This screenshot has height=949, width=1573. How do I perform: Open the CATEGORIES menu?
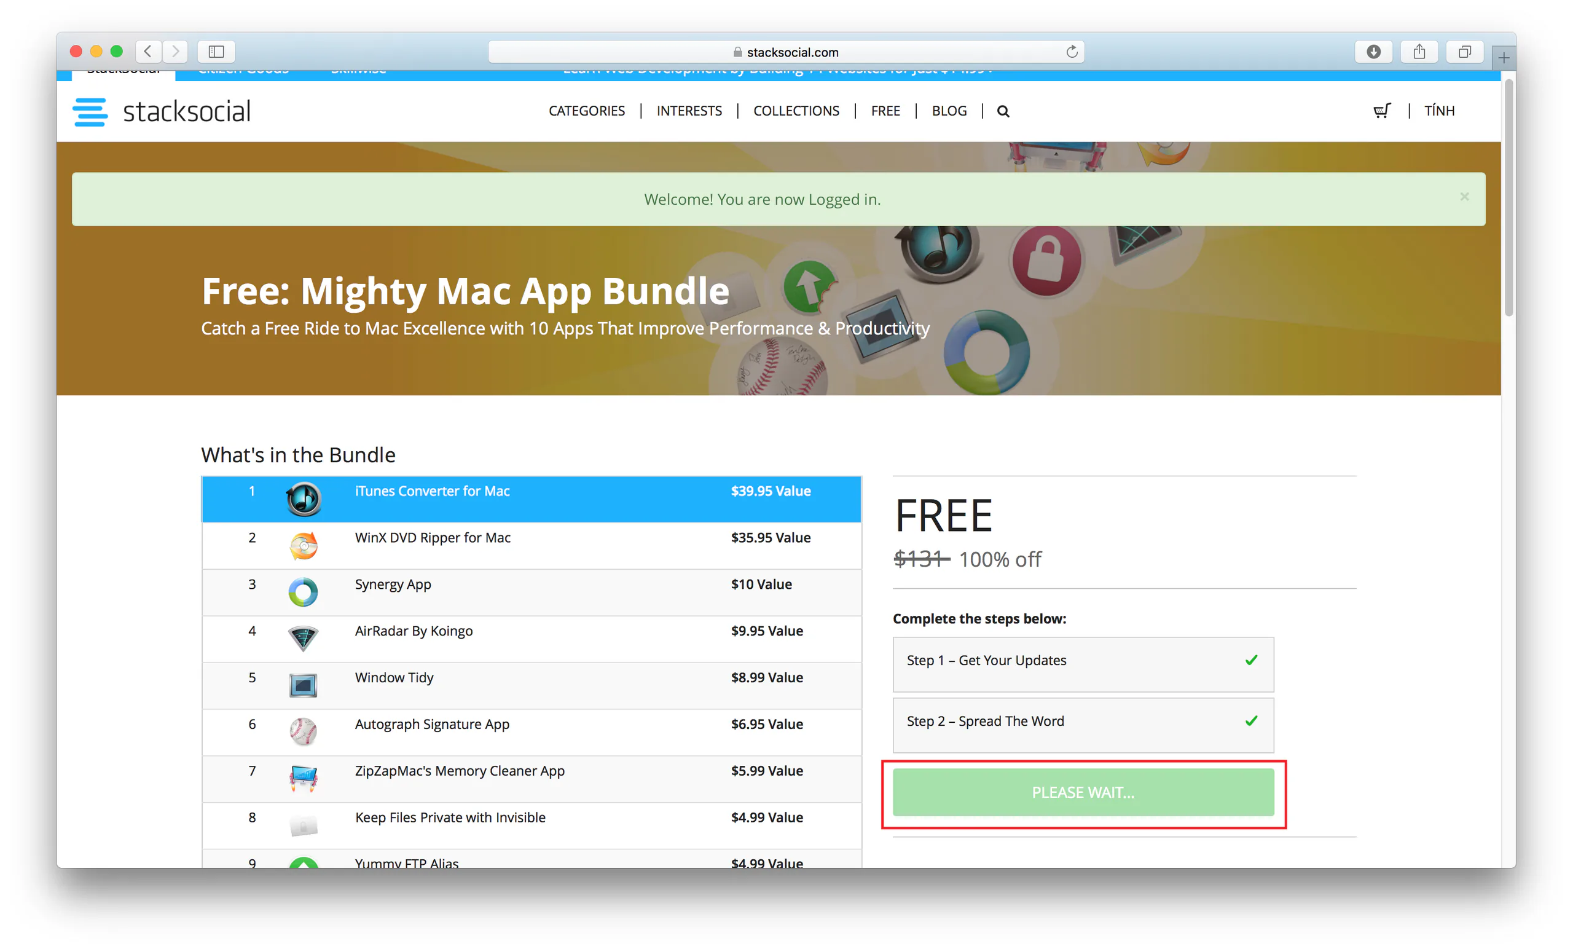click(587, 111)
